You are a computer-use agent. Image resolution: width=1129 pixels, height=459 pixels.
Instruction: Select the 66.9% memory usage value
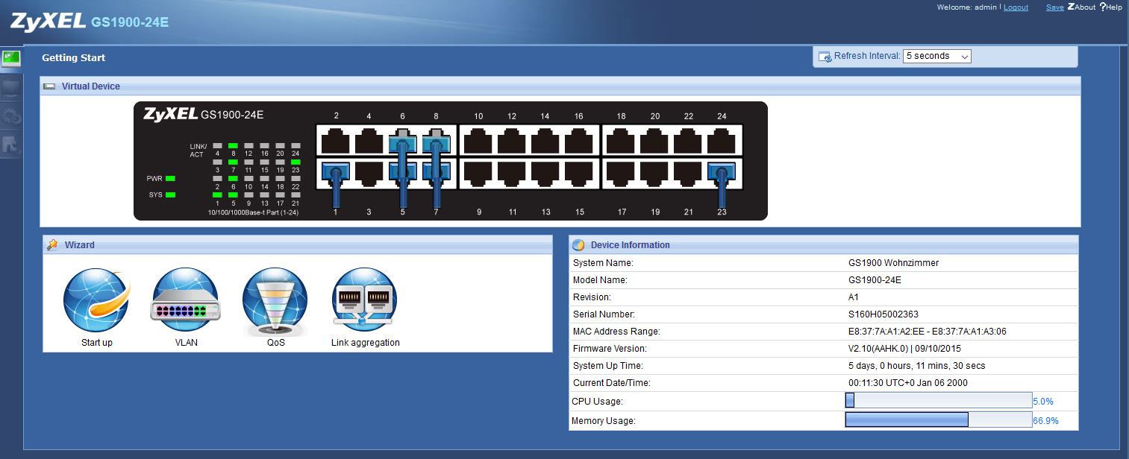coord(1045,421)
